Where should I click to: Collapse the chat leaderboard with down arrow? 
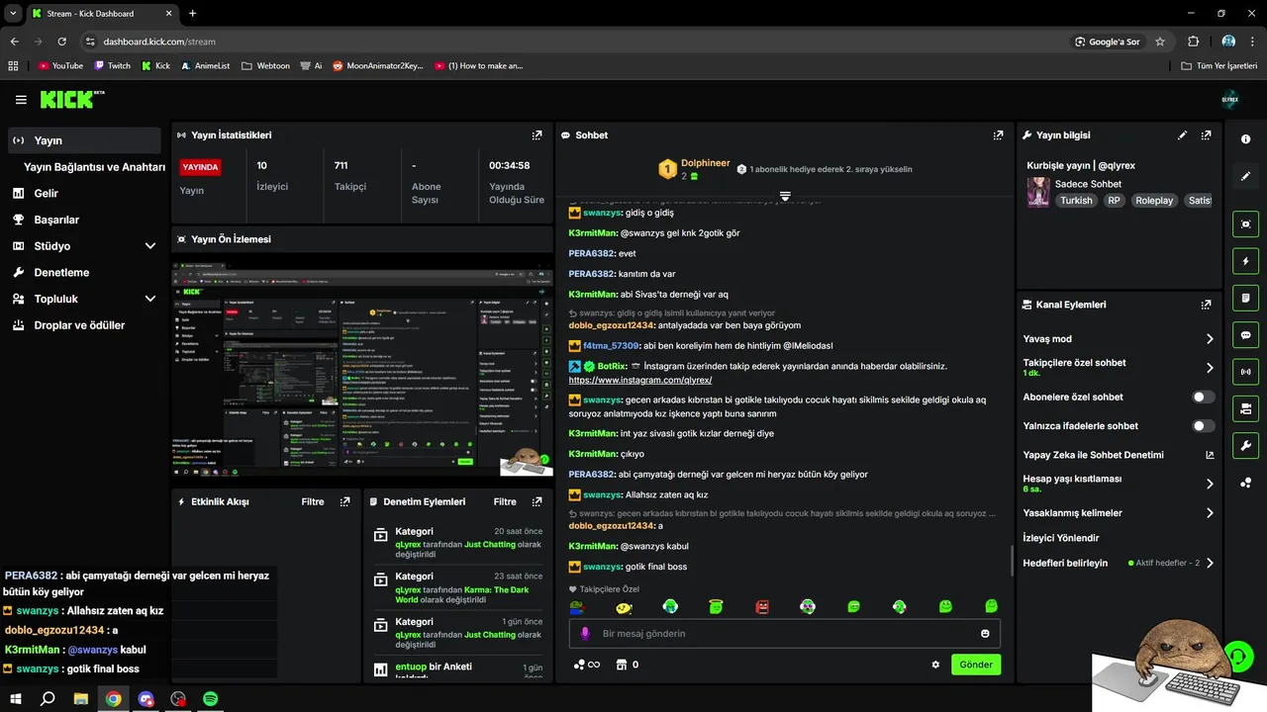click(x=785, y=196)
